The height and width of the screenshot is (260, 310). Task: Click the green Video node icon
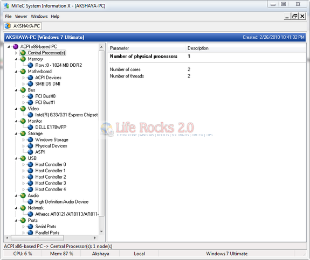click(x=23, y=109)
